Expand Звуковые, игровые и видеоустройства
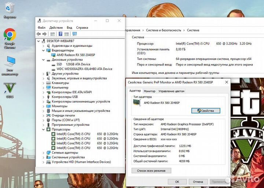The height and width of the screenshot is (188, 264). tap(43, 78)
